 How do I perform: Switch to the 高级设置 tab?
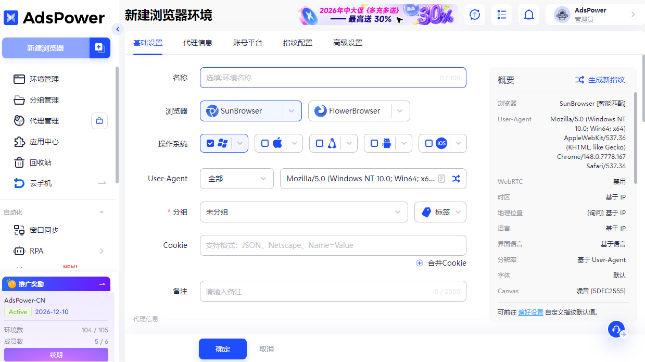[x=348, y=43]
